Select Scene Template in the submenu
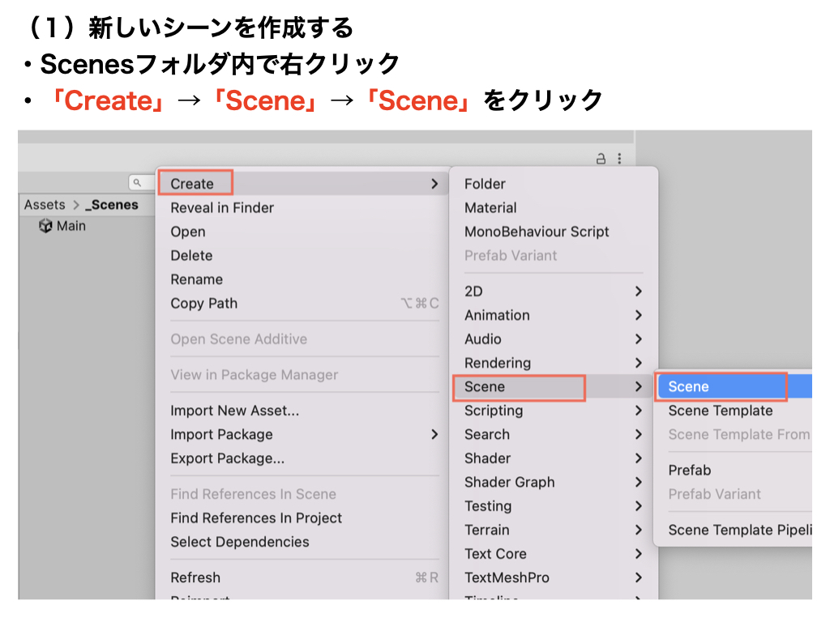 tap(721, 411)
